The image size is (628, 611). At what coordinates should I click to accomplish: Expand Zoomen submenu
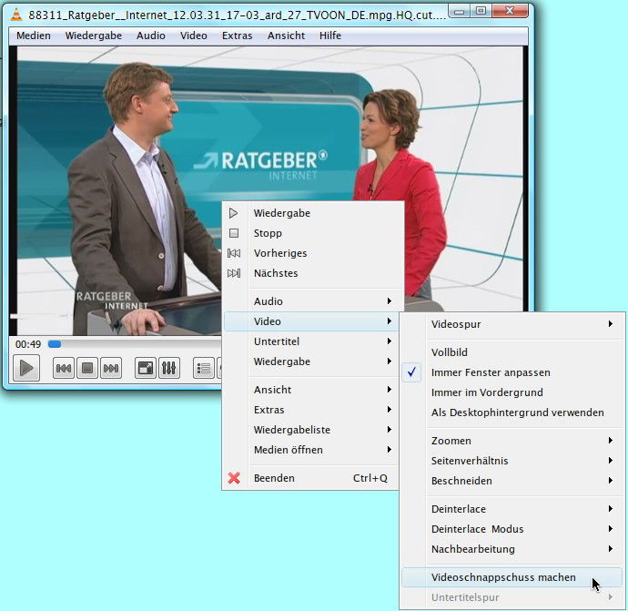point(512,441)
